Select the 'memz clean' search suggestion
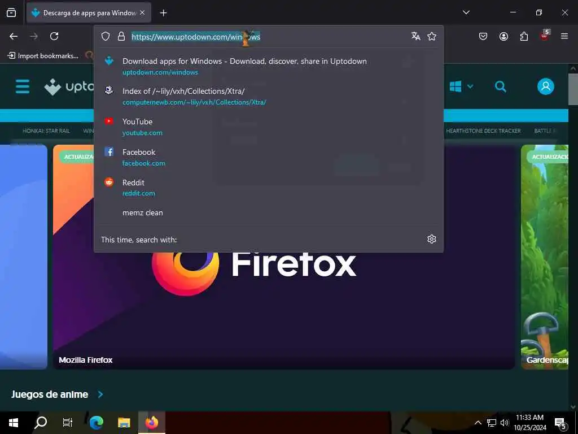Screen dimensions: 578x434 (268, 212)
